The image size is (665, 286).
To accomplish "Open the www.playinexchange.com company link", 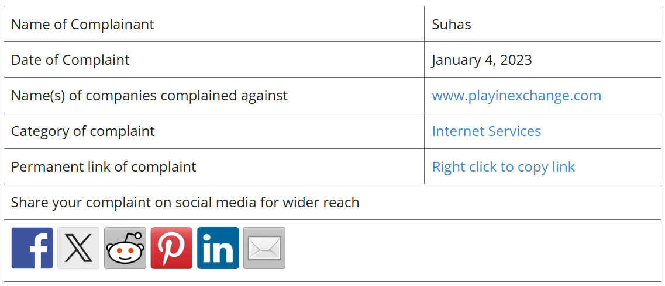I will pos(516,96).
